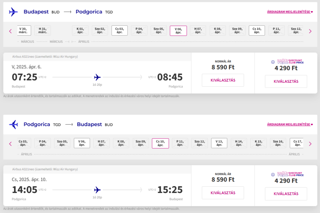Select return date Cs 17, ápr.
320x213 pixels.
(x=297, y=143)
